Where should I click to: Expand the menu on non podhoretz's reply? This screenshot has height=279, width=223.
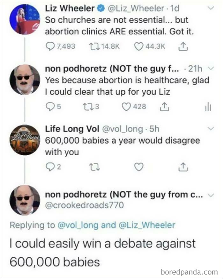point(211,68)
